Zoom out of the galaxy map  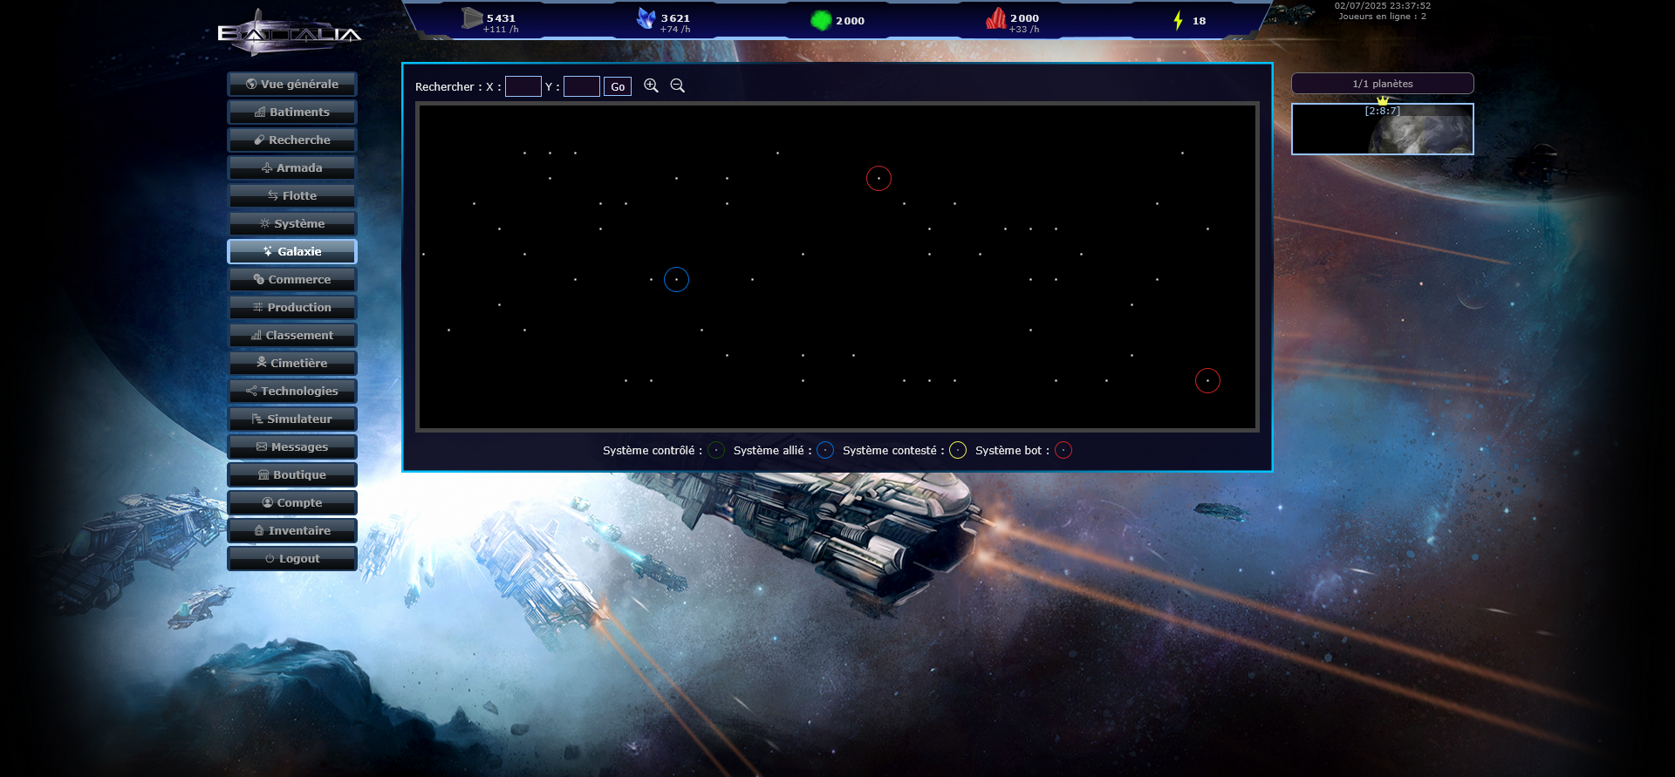[677, 85]
